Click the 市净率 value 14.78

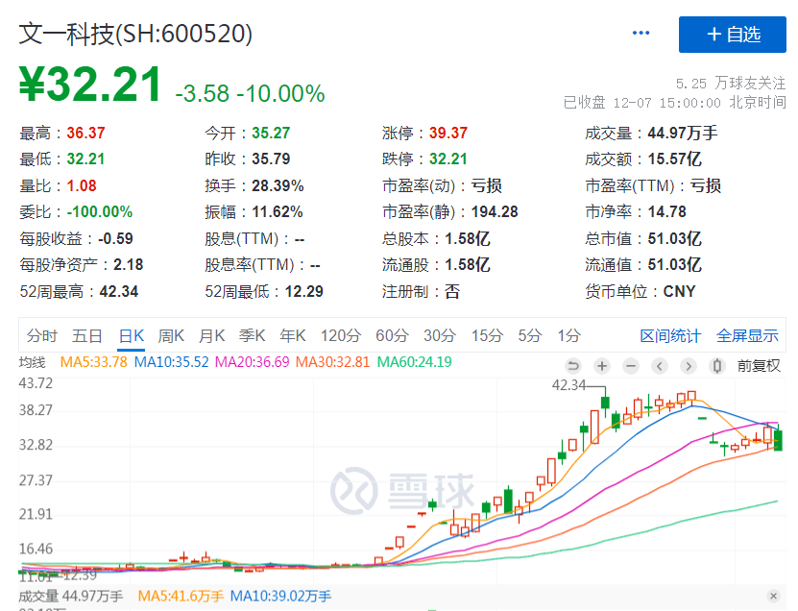[x=666, y=211]
